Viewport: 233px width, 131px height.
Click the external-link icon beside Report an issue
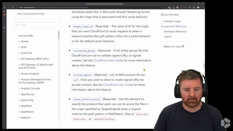[183, 46]
